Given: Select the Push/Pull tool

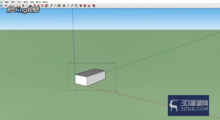Looking at the screenshot, I should 30,6.
